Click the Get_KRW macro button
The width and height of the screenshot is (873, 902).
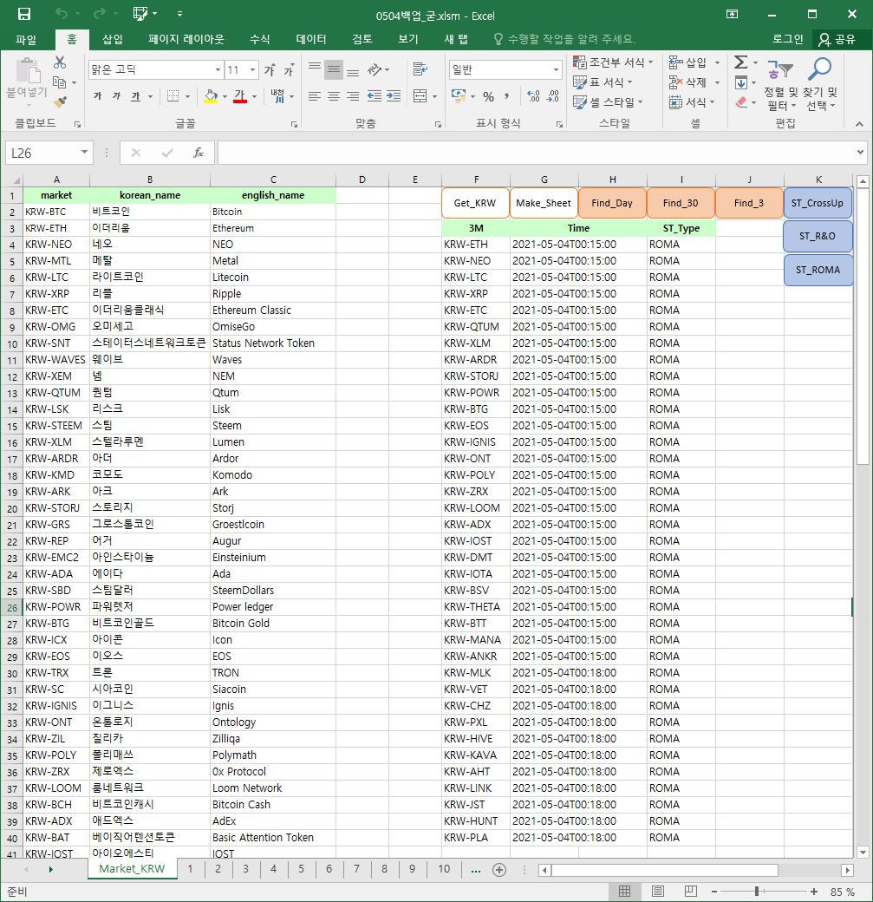(474, 203)
